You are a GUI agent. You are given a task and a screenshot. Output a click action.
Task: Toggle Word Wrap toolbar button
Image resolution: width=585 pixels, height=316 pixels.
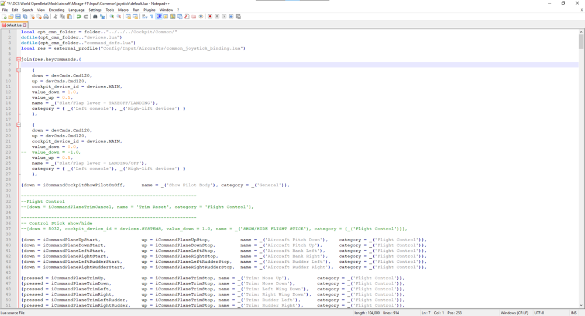point(144,16)
